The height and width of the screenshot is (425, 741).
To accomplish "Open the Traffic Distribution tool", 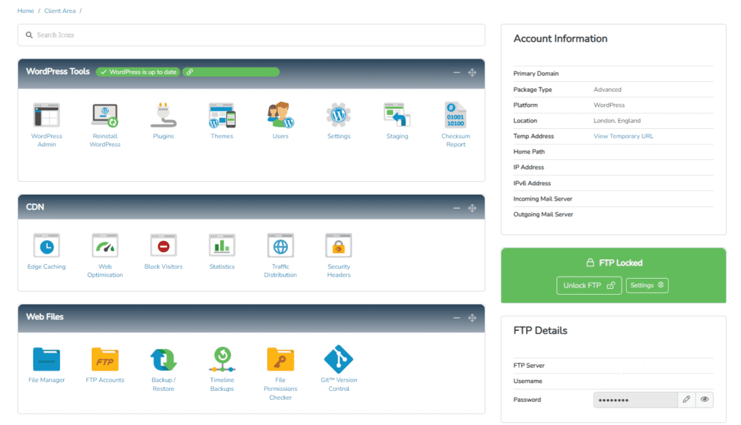I will point(280,246).
